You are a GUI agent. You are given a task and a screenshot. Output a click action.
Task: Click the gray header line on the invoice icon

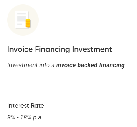click(22, 14)
